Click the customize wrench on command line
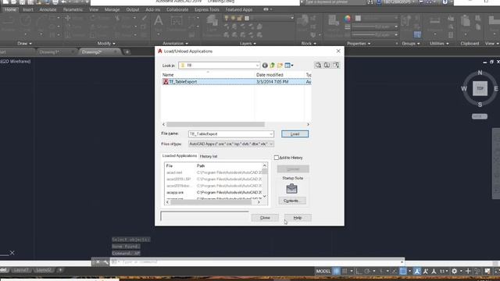This screenshot has height=281, width=500. coord(105,262)
